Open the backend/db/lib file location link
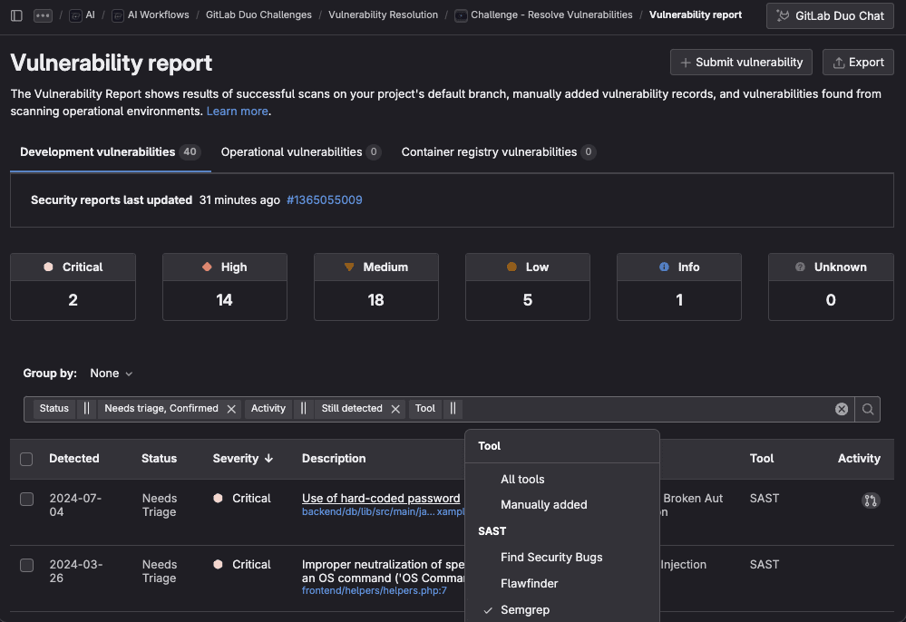The image size is (906, 622). 383,511
